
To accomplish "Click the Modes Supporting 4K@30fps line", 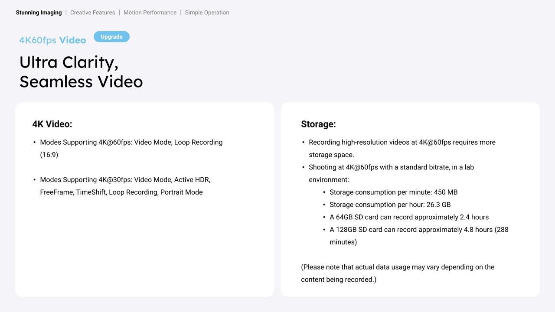I will (125, 180).
